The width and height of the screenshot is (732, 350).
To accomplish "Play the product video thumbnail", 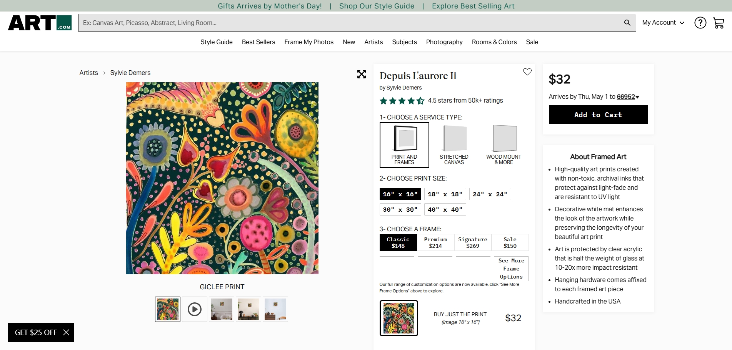I will [195, 309].
